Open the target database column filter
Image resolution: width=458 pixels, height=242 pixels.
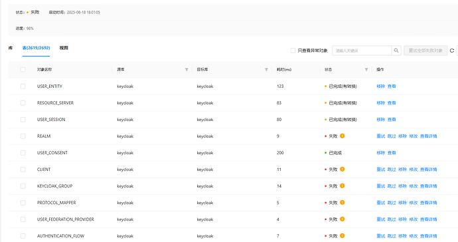[266, 70]
